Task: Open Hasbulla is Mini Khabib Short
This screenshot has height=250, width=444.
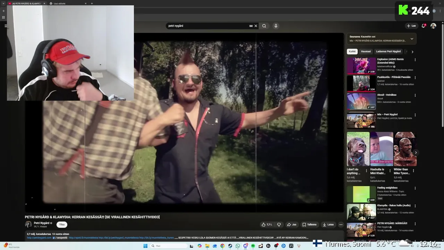Action: (x=382, y=149)
